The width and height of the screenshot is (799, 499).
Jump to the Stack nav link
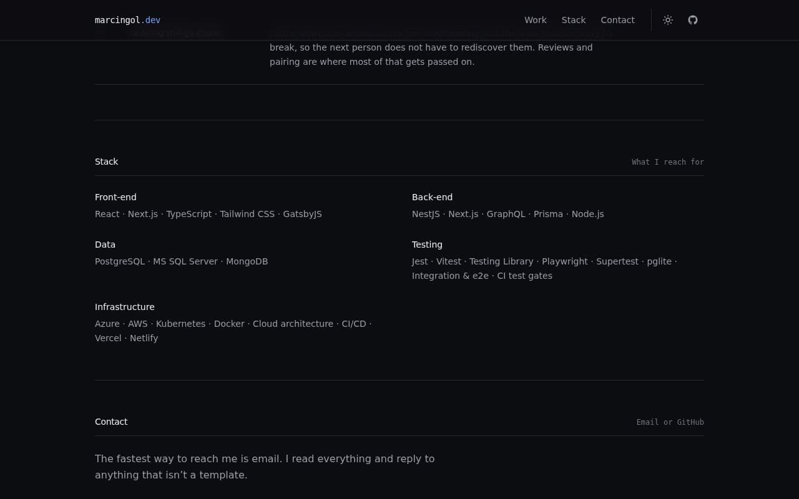574,20
